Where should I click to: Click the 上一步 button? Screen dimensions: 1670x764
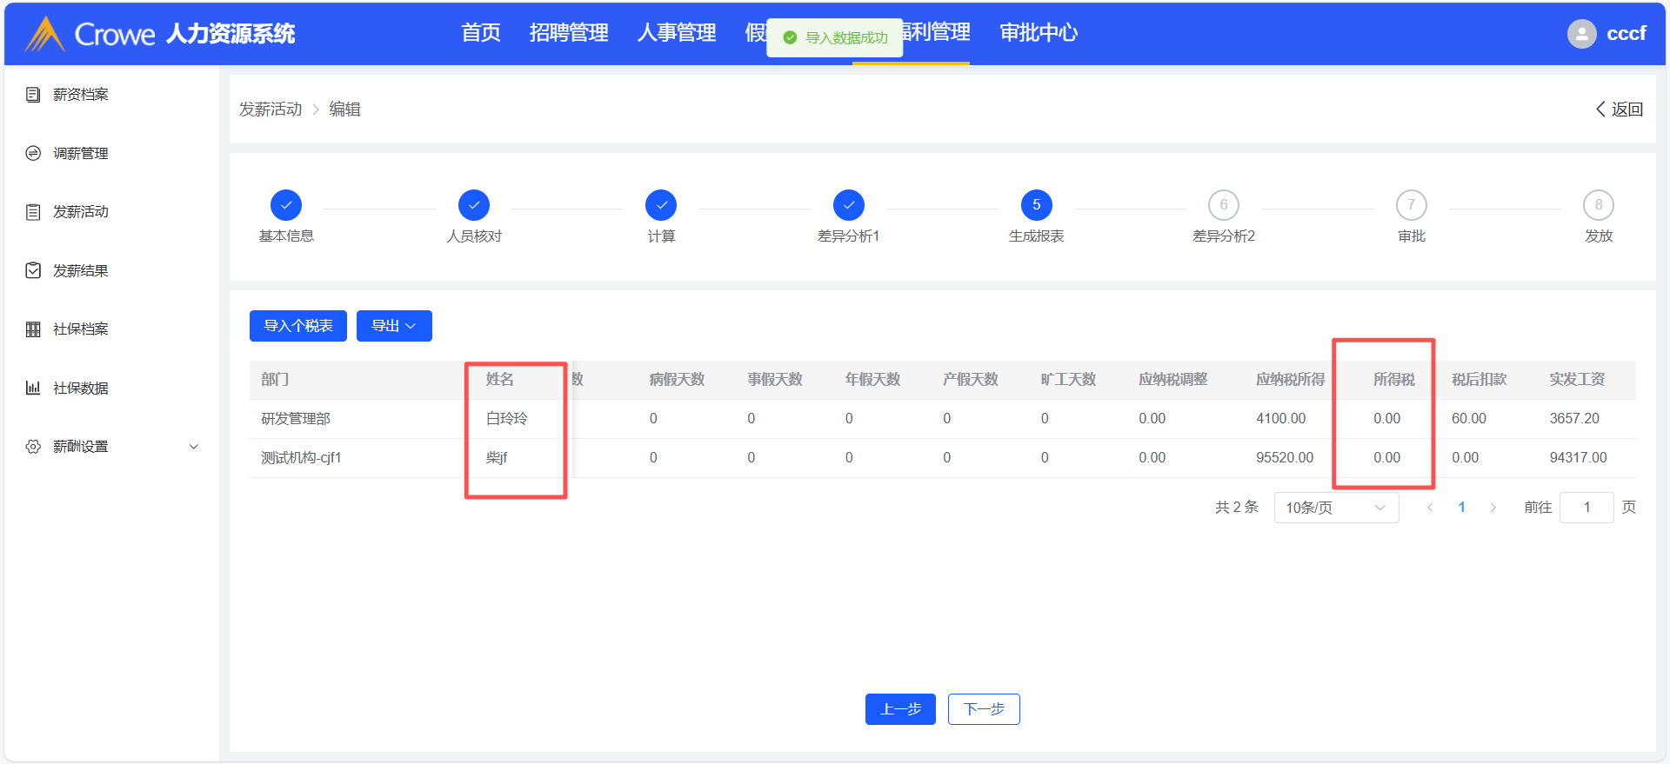tap(900, 709)
